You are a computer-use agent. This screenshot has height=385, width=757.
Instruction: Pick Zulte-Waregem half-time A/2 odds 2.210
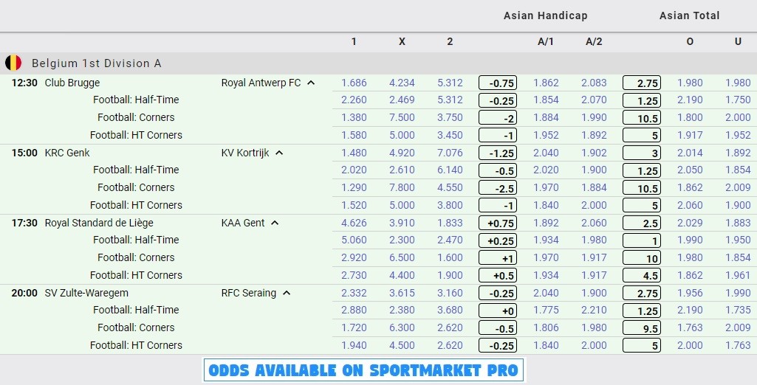coord(594,311)
